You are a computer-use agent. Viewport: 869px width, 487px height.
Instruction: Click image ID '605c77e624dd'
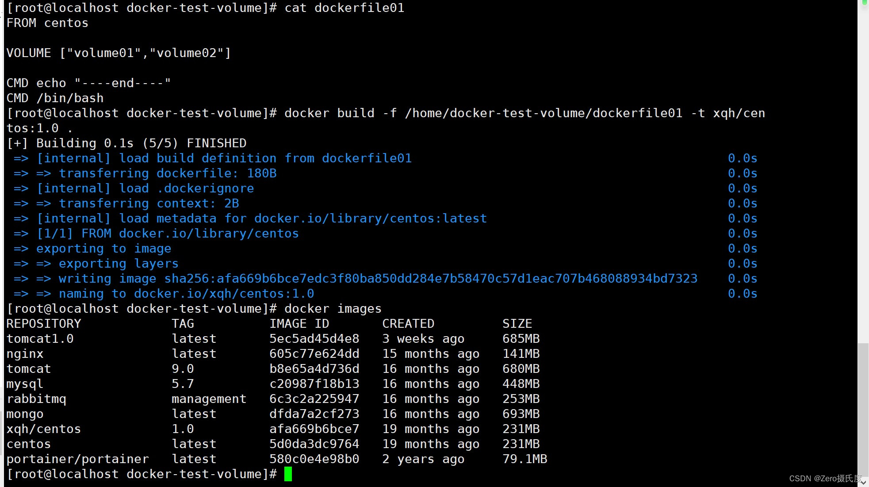pos(314,354)
